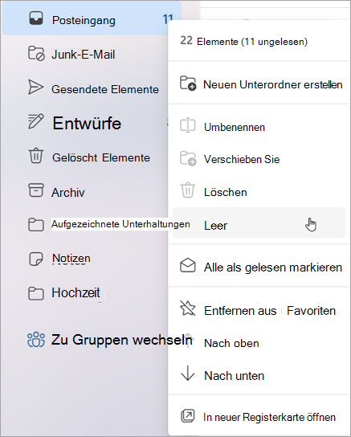Screen dimensions: 351x437
Task: Open the Junk-E-Mail folder
Action: click(x=84, y=54)
